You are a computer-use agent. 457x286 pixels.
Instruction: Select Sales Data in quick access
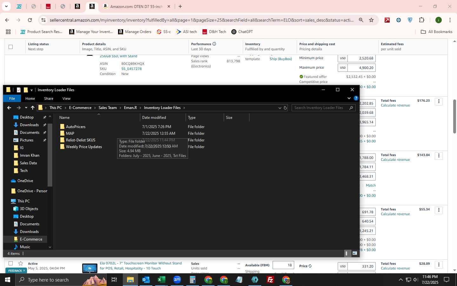[28, 163]
